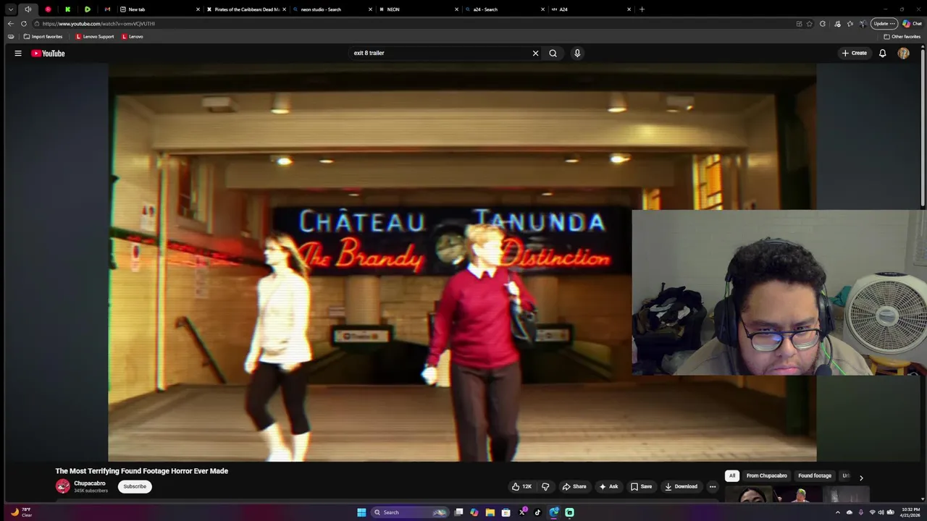
Task: Open Windows Start menu
Action: click(361, 512)
